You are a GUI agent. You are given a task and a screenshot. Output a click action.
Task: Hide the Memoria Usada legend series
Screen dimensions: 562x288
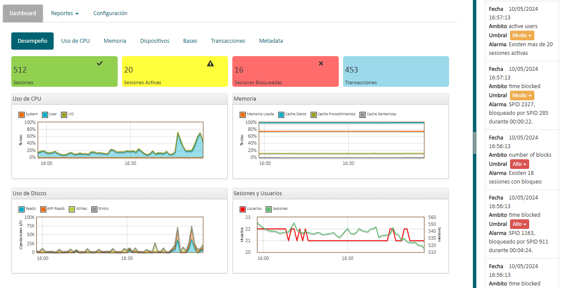(x=242, y=114)
